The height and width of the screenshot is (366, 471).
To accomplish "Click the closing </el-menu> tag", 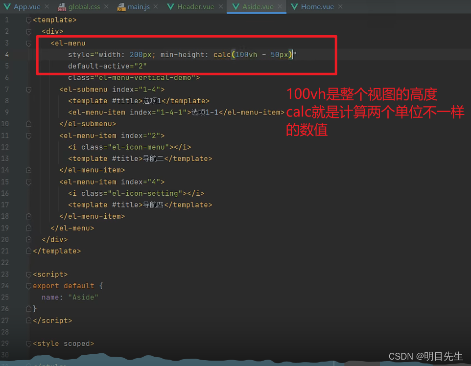I will (72, 228).
